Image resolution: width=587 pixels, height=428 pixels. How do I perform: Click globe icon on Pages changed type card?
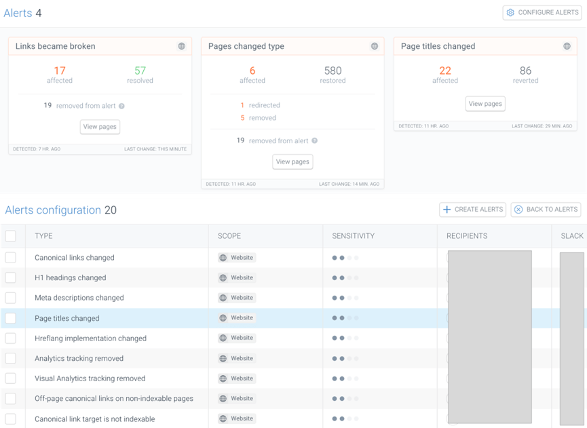tap(374, 46)
